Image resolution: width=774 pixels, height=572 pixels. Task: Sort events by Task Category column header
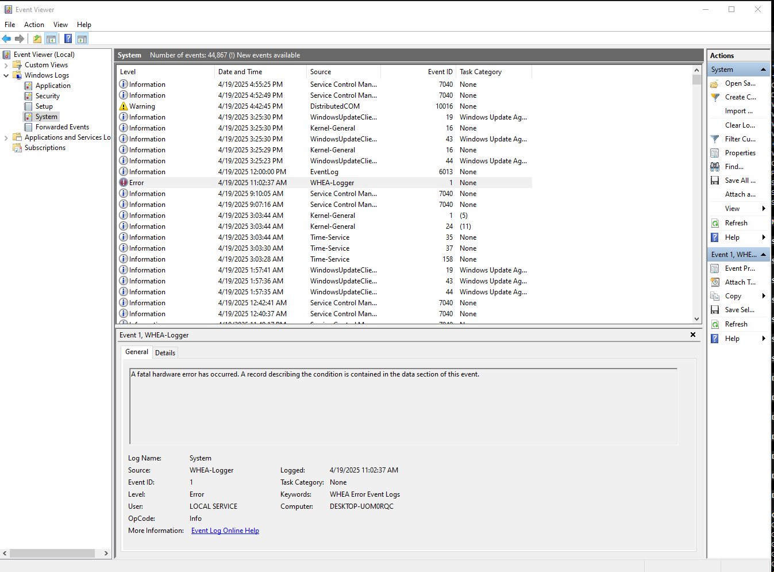coord(494,72)
